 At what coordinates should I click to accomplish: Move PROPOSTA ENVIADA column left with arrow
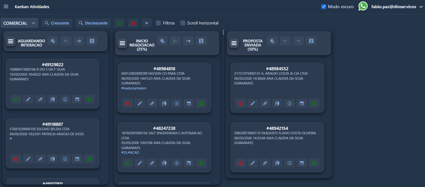pyautogui.click(x=285, y=41)
